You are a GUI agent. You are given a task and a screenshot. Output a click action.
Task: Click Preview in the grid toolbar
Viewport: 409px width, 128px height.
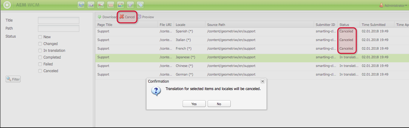click(x=146, y=17)
